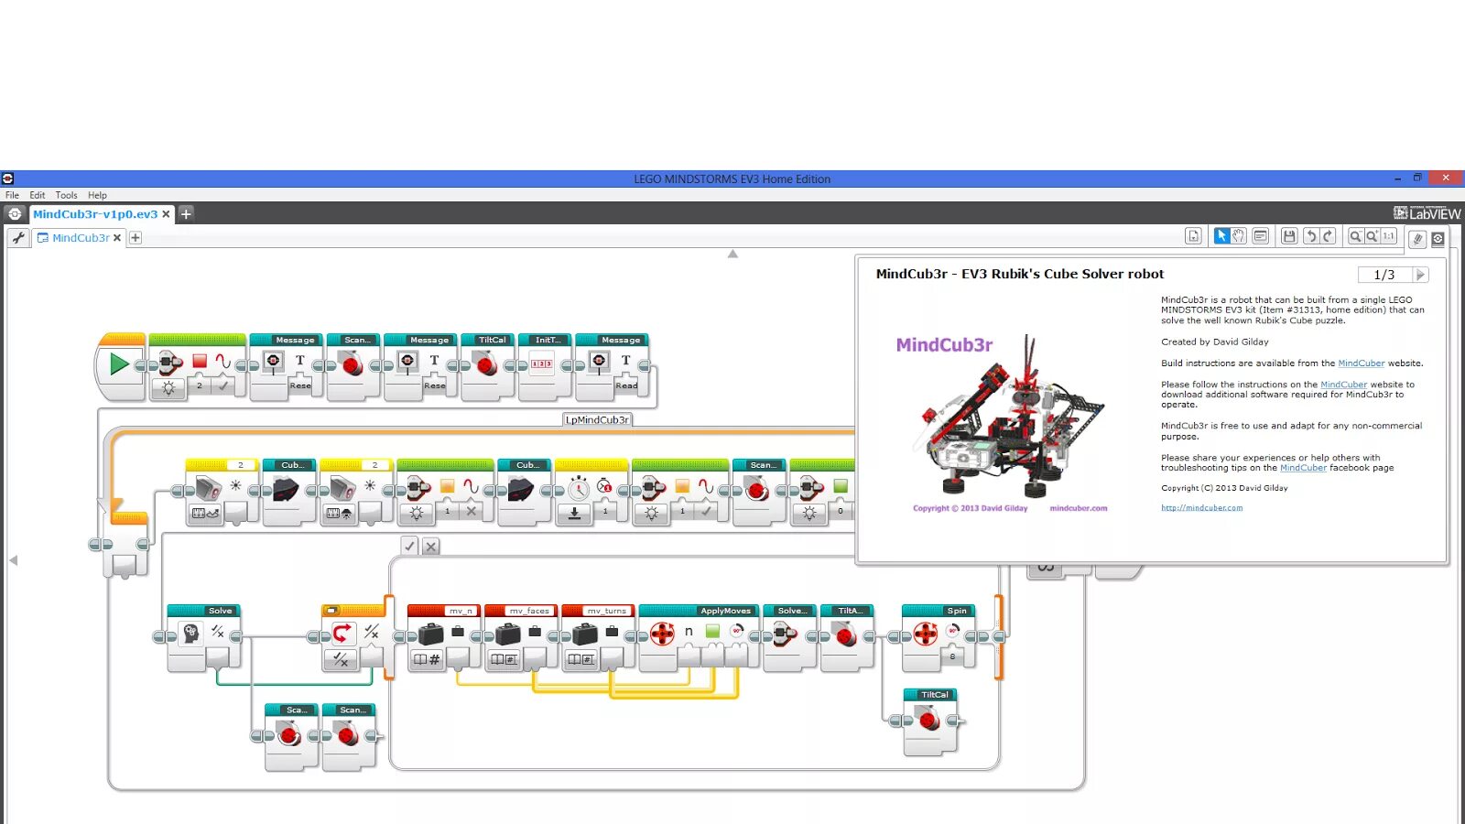Select the InitT... block
1465x824 pixels.
click(x=544, y=367)
